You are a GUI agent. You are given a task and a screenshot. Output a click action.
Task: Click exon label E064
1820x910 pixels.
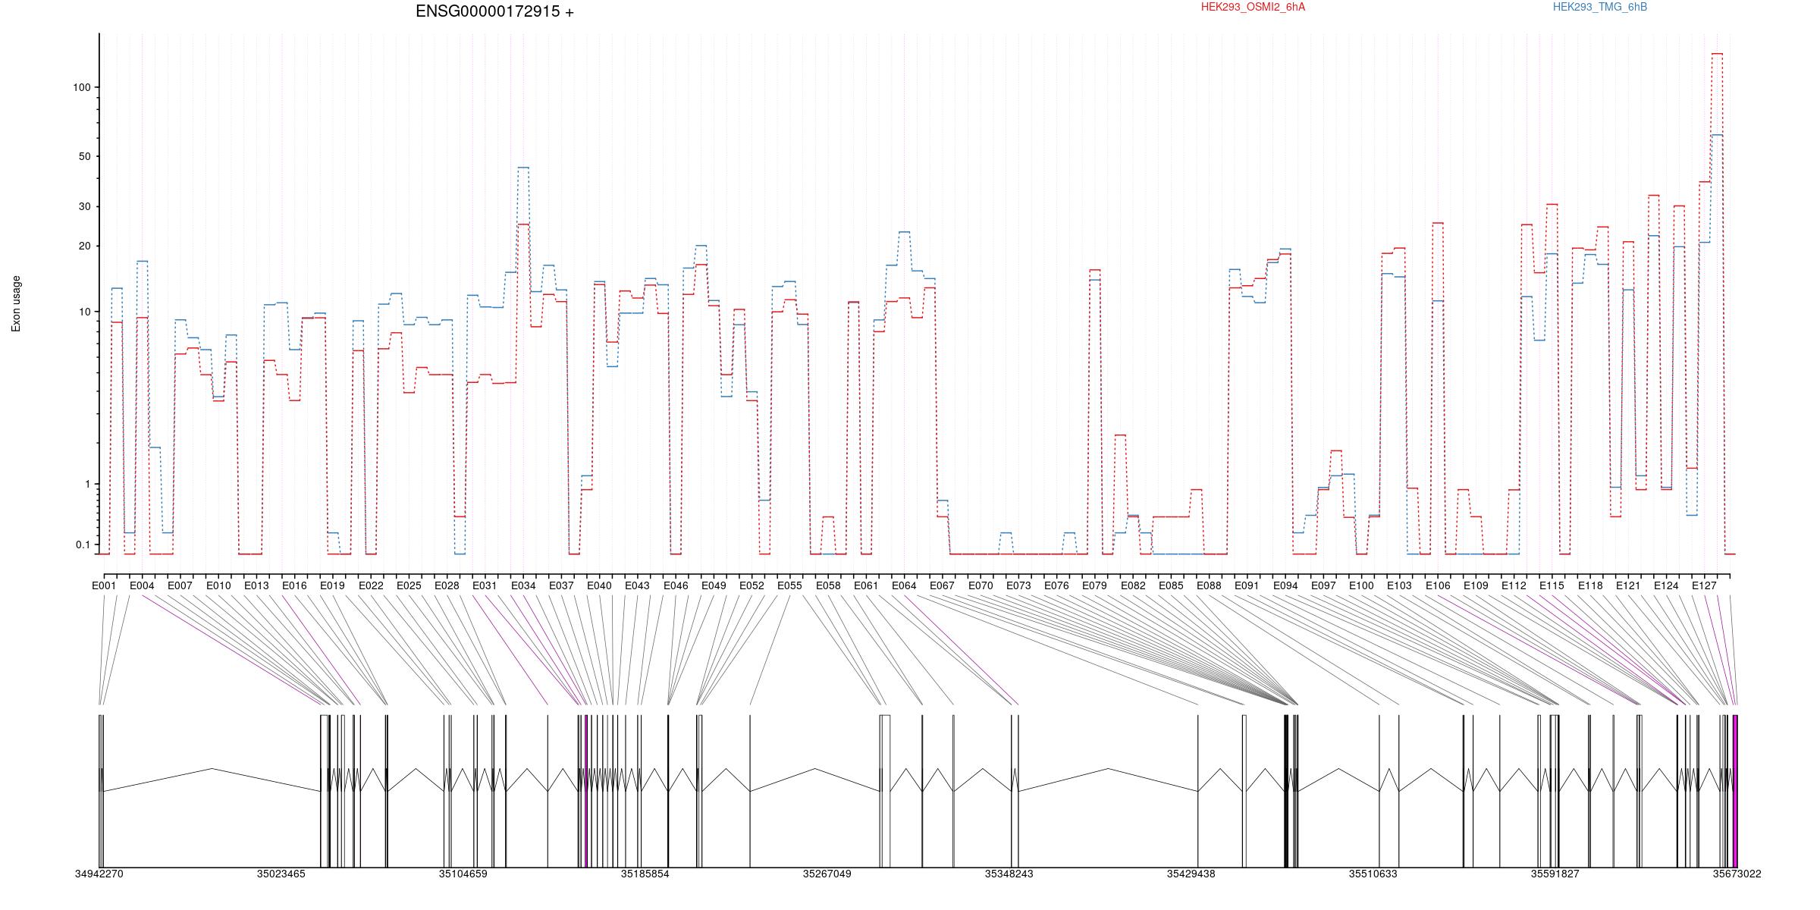point(904,585)
